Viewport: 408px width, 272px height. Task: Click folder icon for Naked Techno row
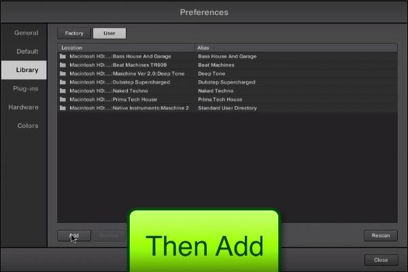[63, 90]
